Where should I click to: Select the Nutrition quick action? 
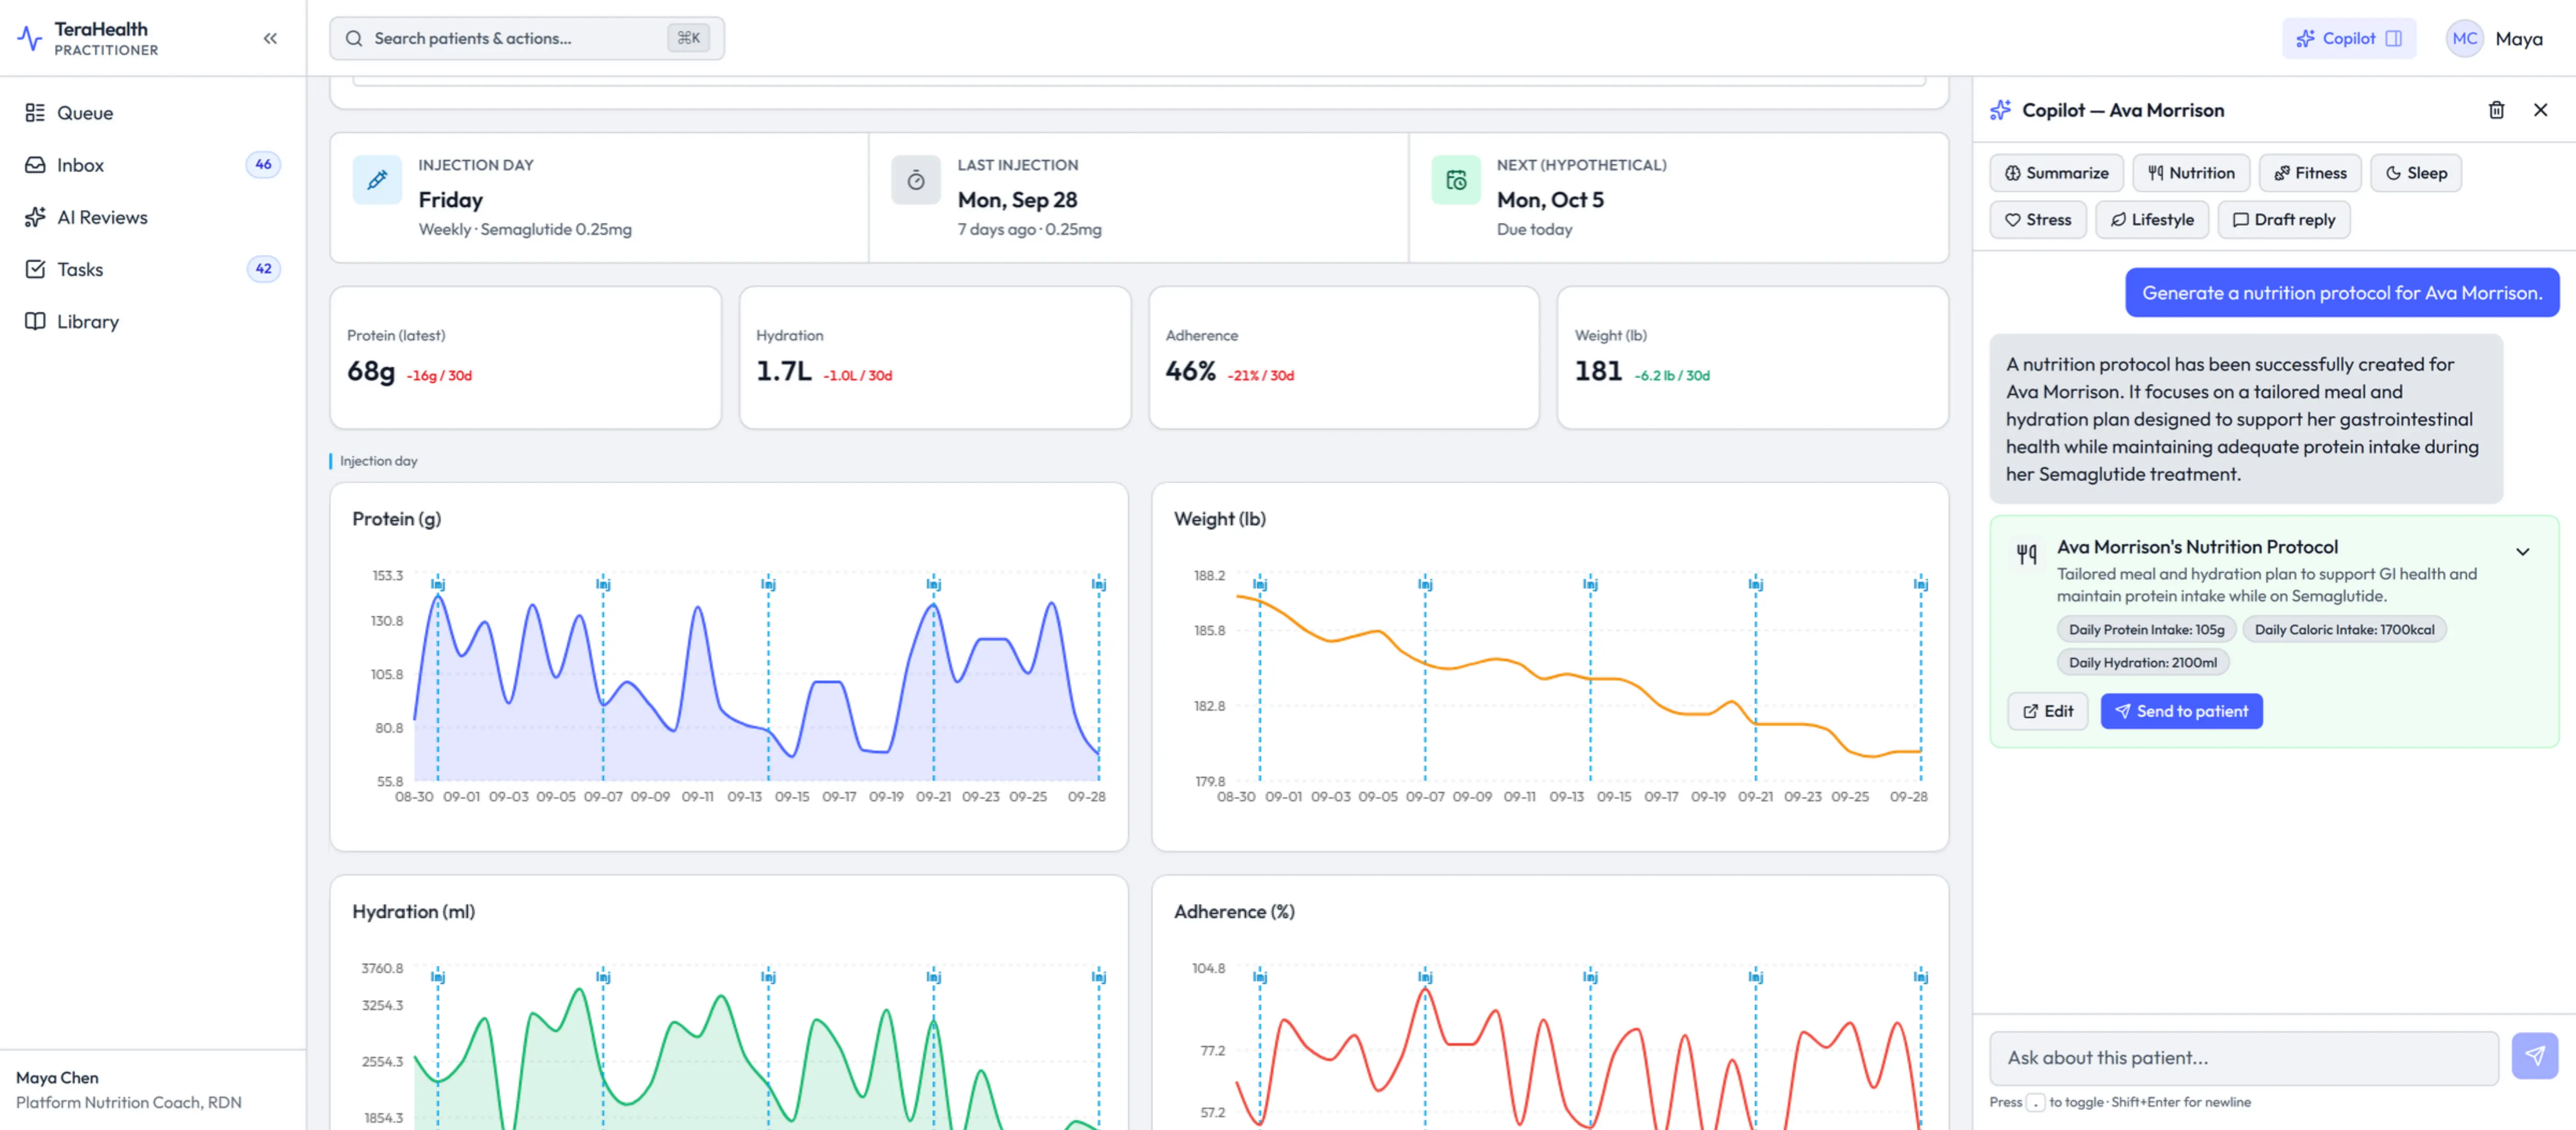coord(2191,173)
